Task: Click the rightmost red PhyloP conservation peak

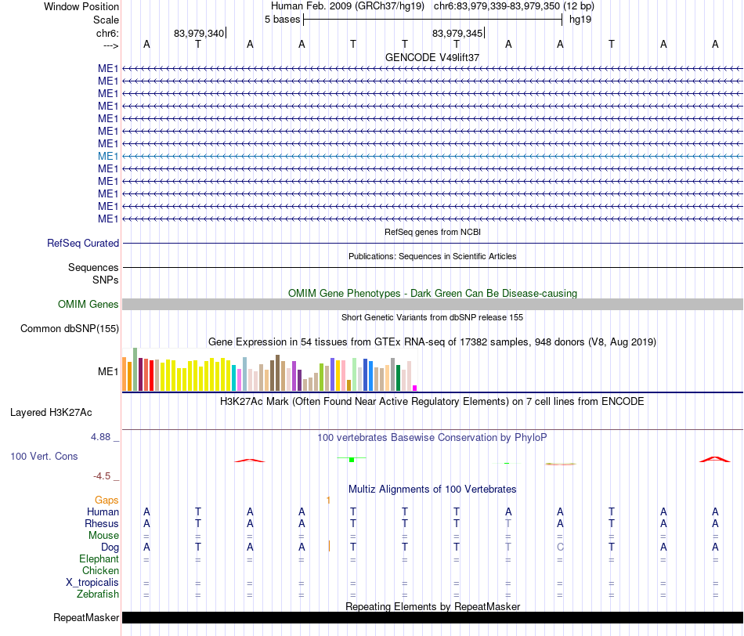Action: pyautogui.click(x=715, y=459)
